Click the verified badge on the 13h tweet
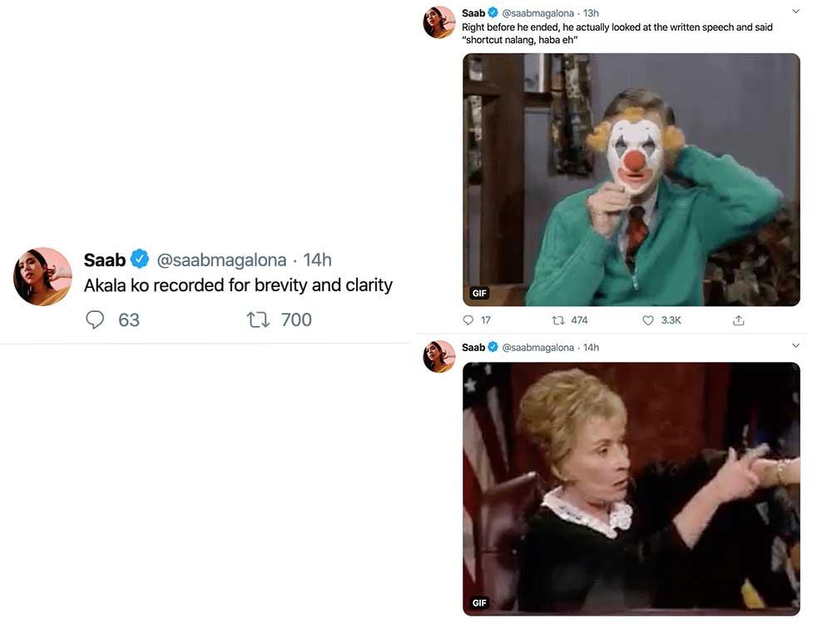The width and height of the screenshot is (832, 624). coord(493,13)
